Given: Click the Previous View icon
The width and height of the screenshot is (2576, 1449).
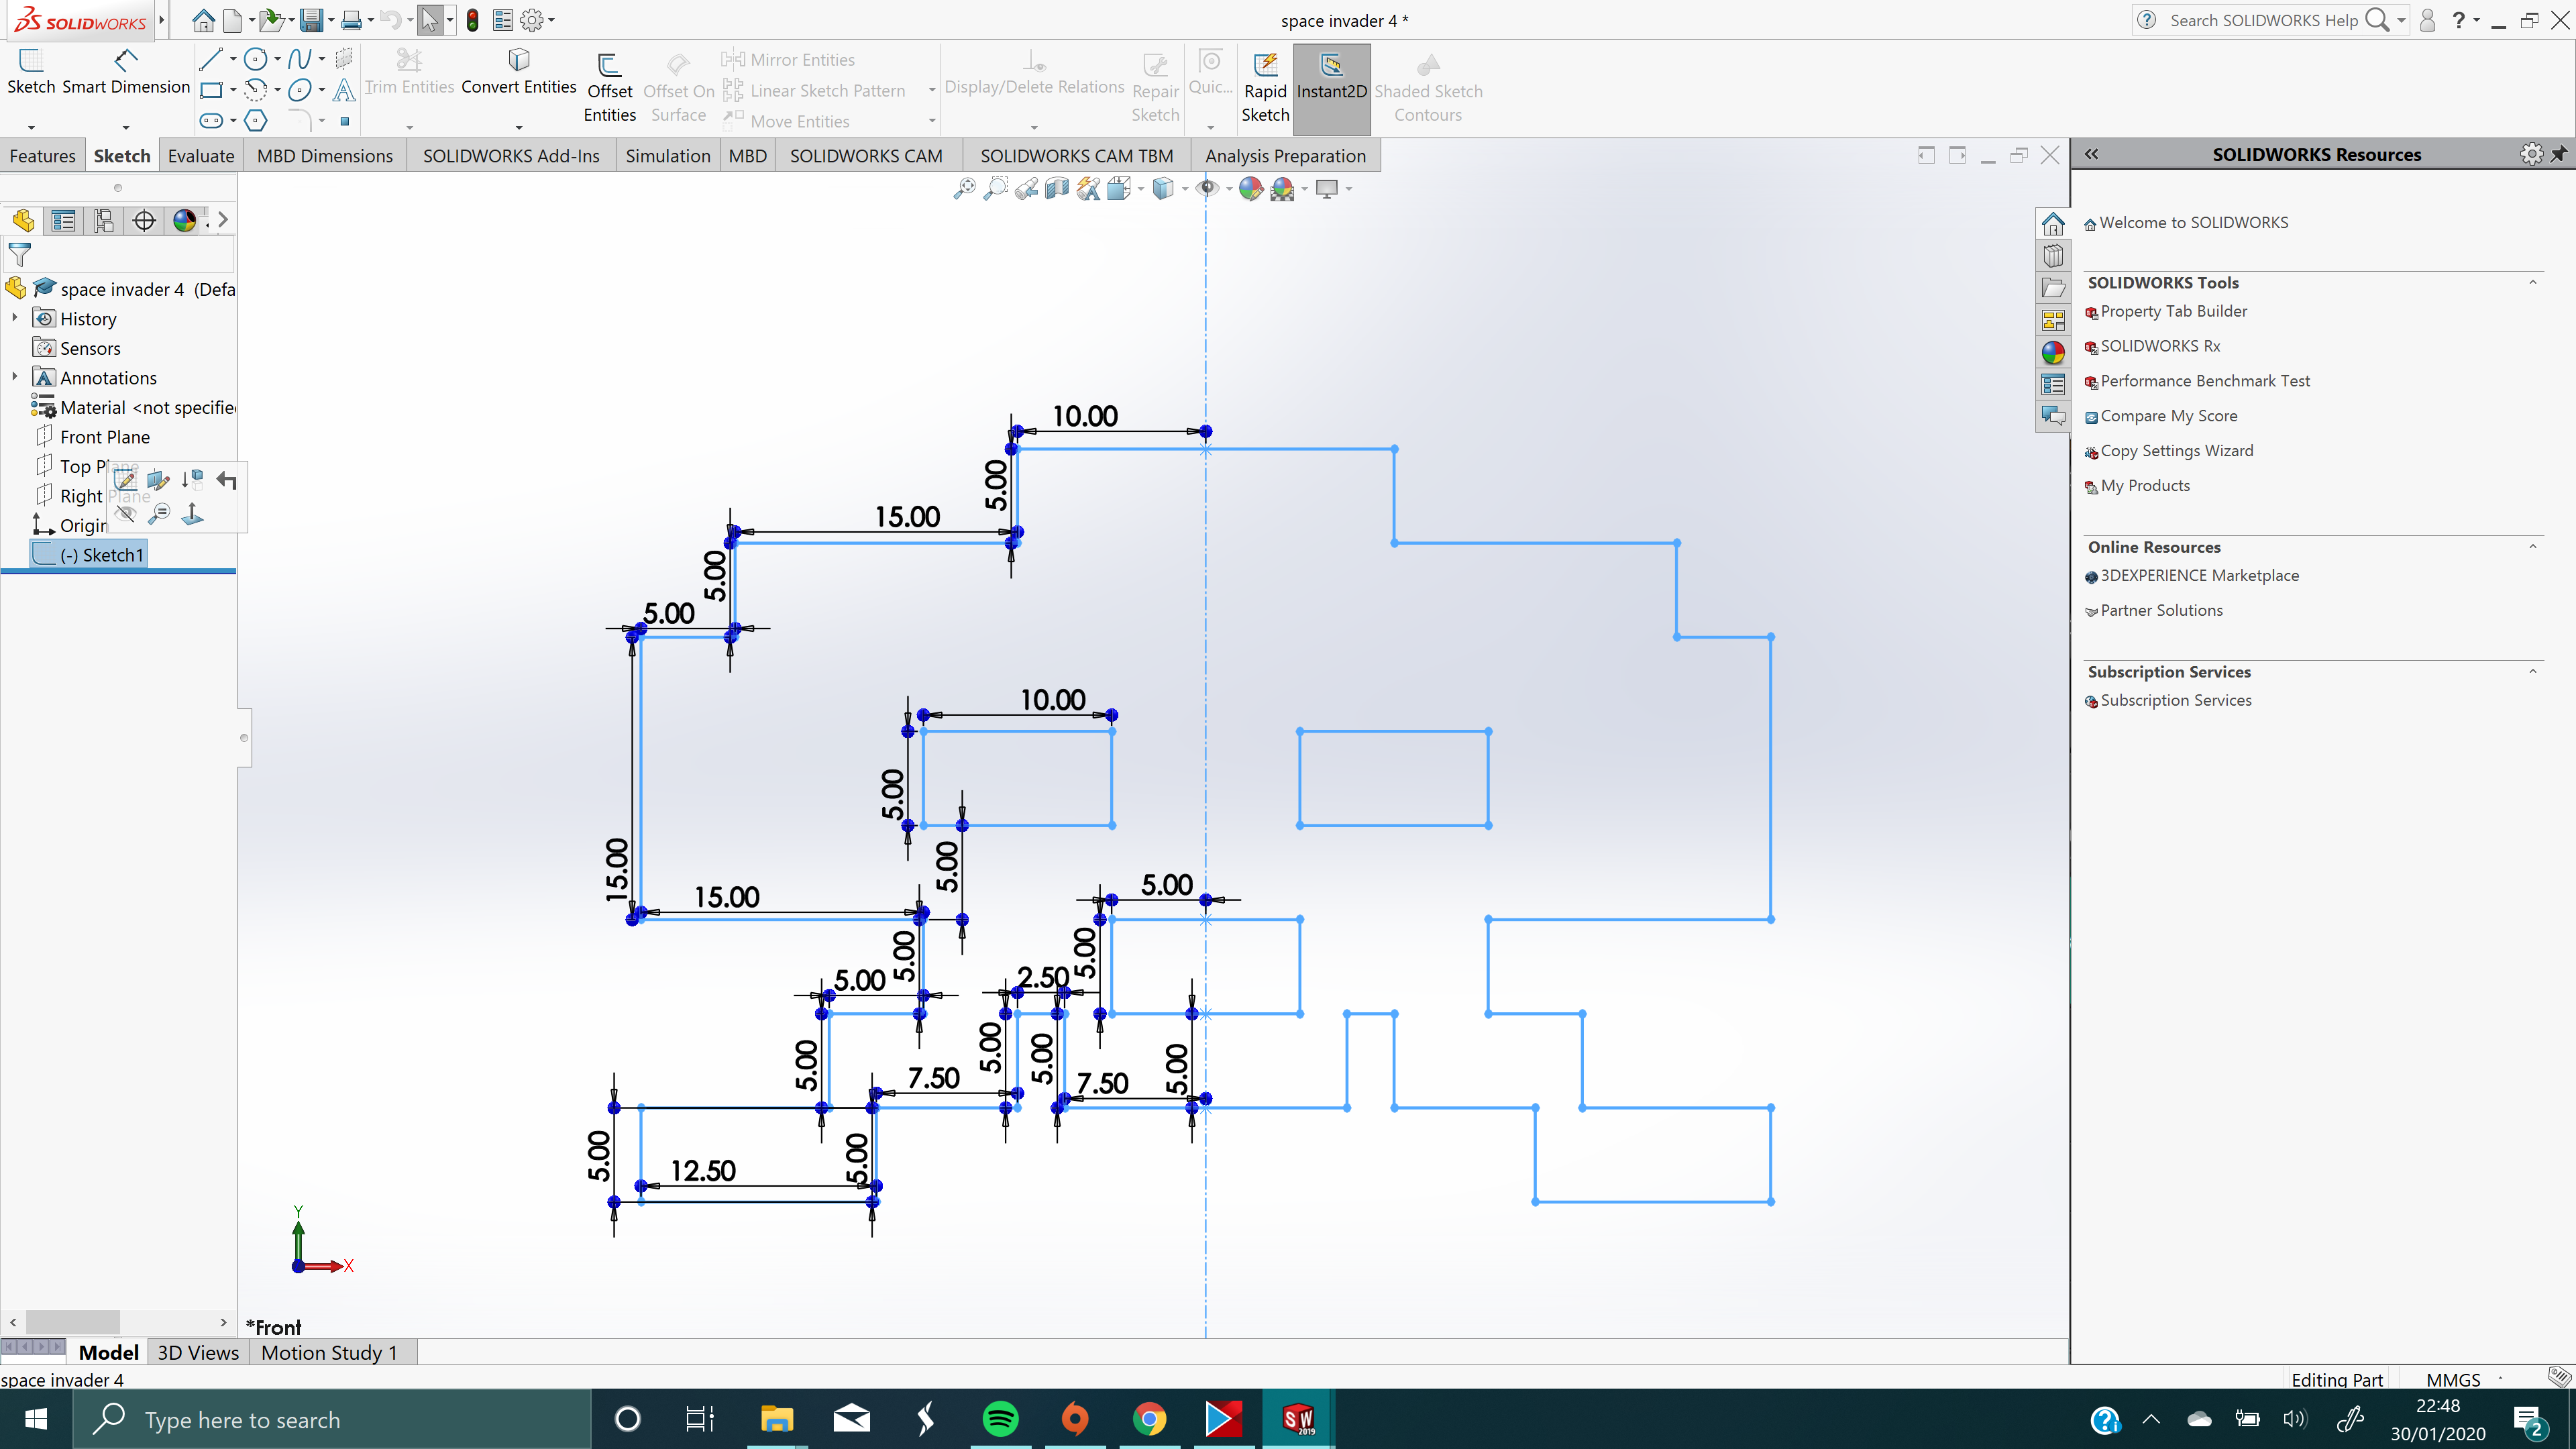Looking at the screenshot, I should pos(1026,189).
